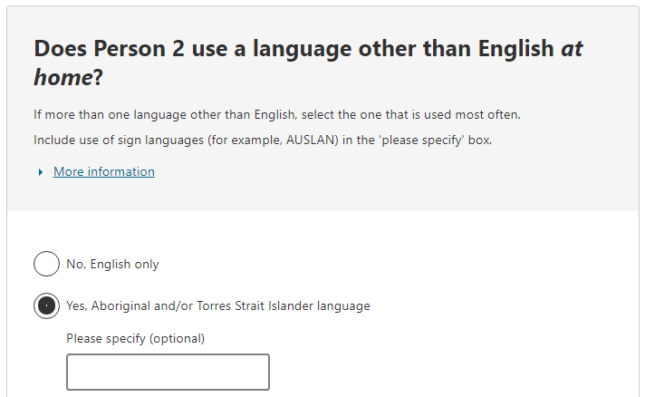Screen dimensions: 645x397
Task: Click the sign languages AUSLAN hint sentence
Action: click(x=263, y=140)
